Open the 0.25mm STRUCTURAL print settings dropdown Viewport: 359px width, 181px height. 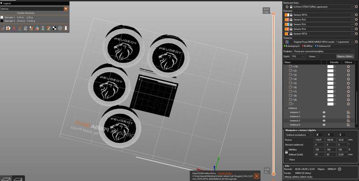pyautogui.click(x=320, y=7)
